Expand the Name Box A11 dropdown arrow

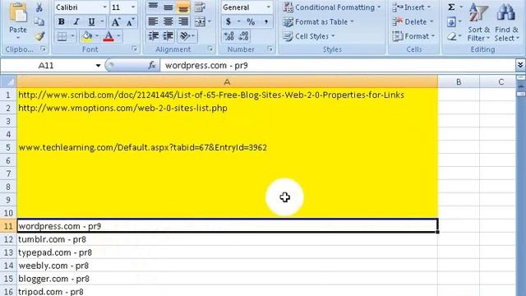98,66
